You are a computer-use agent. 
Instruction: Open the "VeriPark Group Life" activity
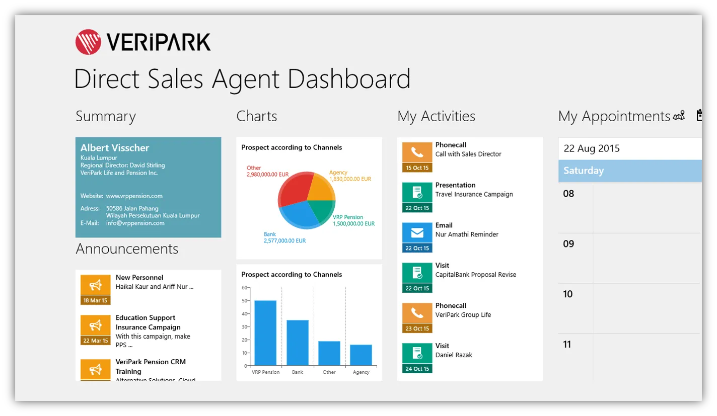(463, 315)
